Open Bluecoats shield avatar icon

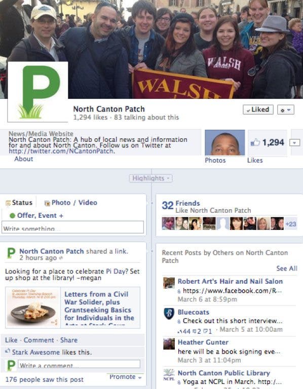coord(169,314)
